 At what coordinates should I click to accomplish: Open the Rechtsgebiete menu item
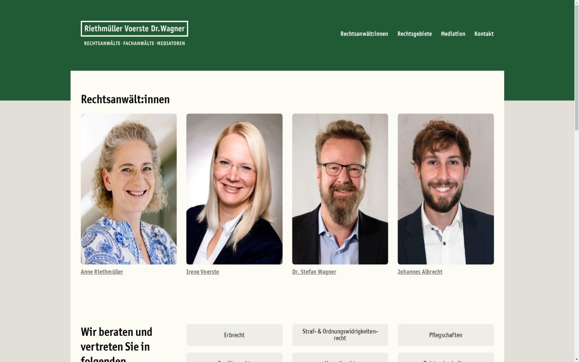[414, 34]
